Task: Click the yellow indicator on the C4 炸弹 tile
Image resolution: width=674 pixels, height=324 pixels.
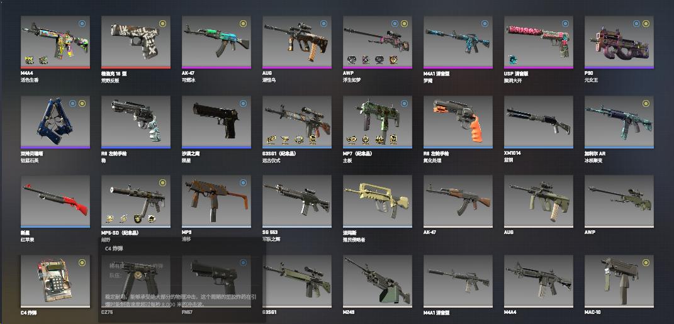Action: click(82, 262)
